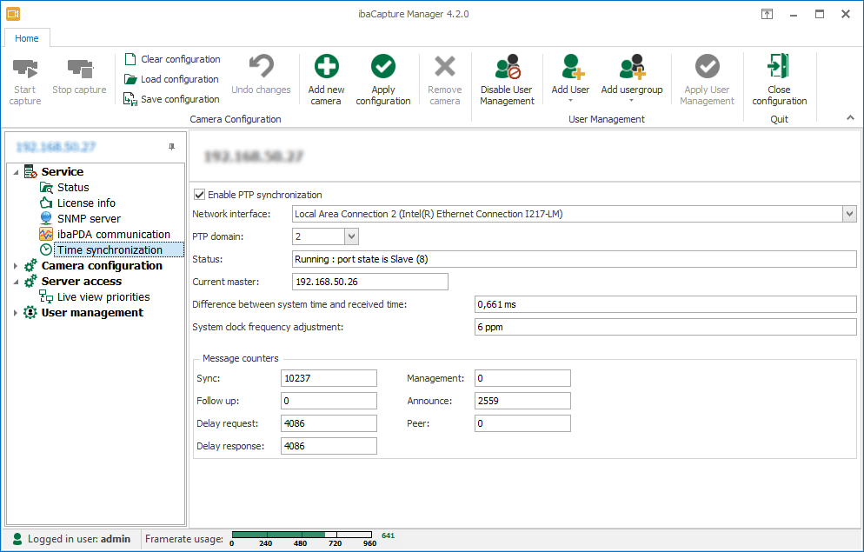Screen dimensions: 864x552
Task: Click the Current master address field
Action: pyautogui.click(x=369, y=282)
